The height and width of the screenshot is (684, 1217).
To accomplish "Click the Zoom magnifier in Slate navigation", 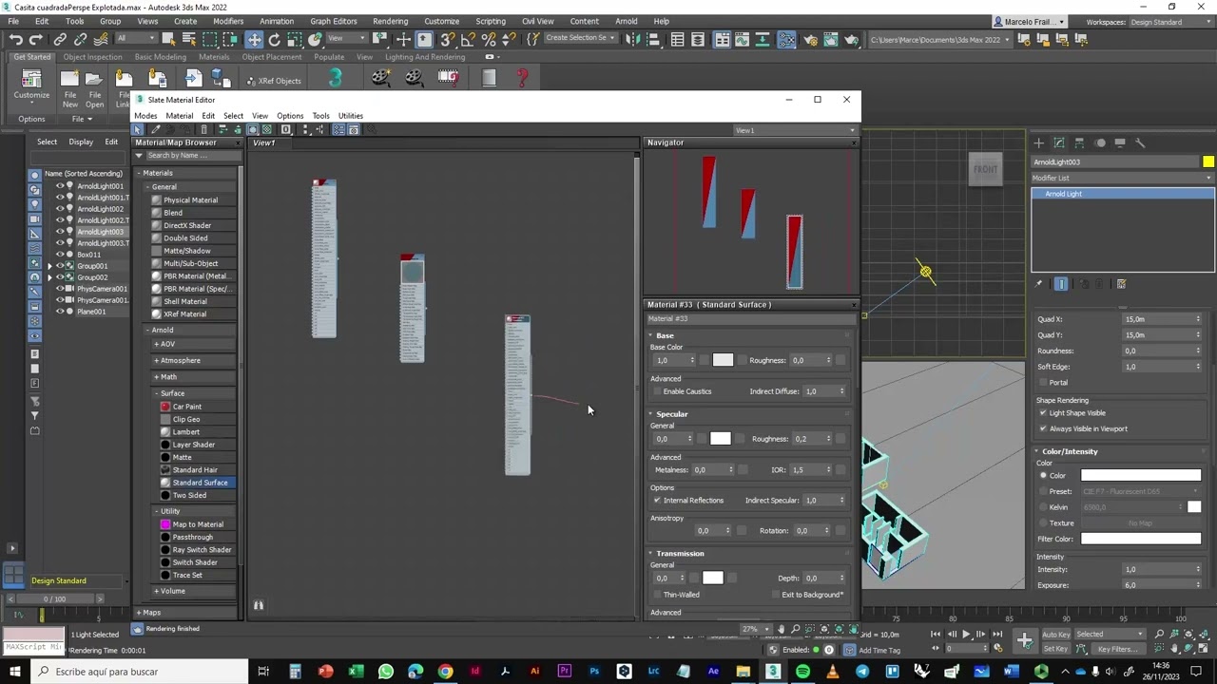I will (796, 629).
